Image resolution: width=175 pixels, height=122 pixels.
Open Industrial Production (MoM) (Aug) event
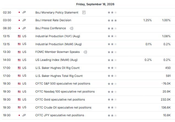tap(59, 44)
